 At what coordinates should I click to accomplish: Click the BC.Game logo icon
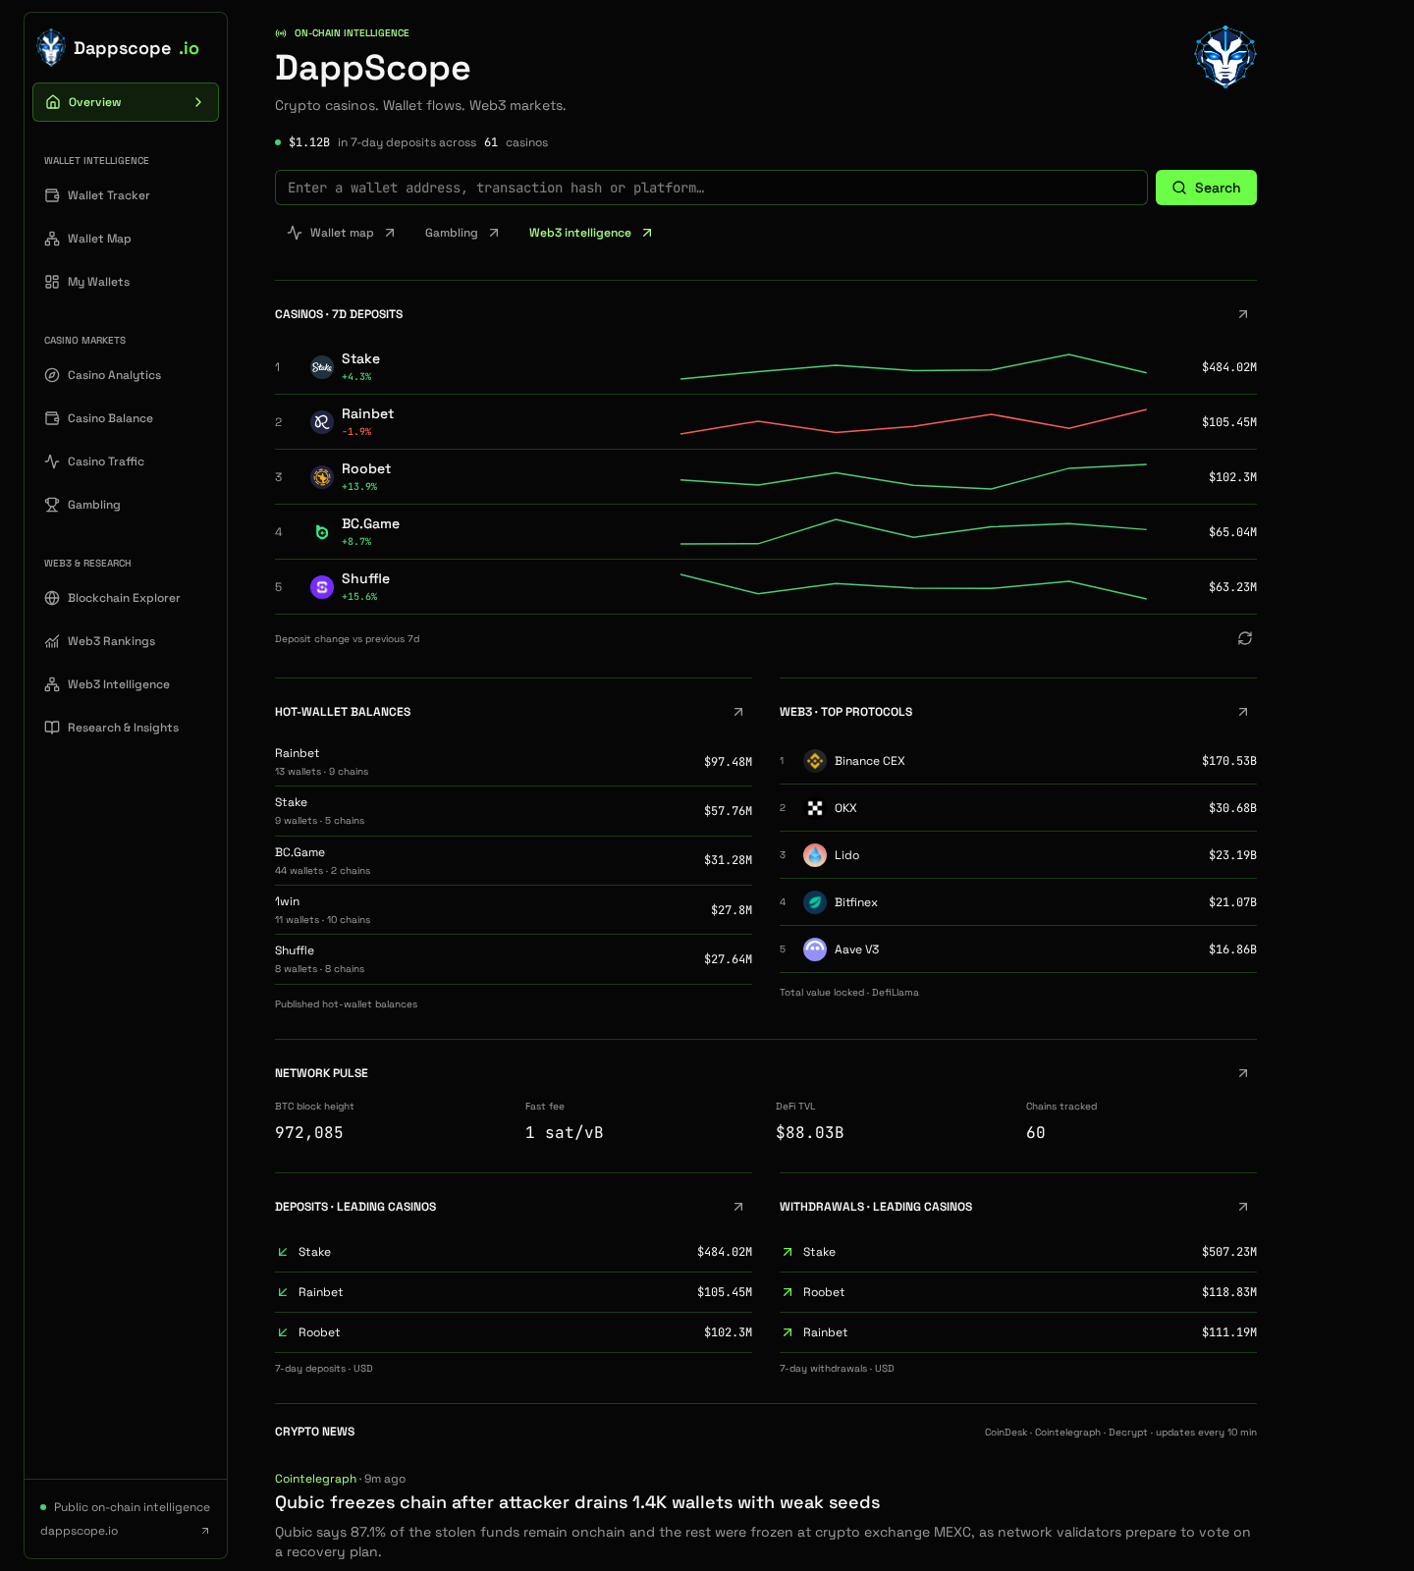pos(322,532)
